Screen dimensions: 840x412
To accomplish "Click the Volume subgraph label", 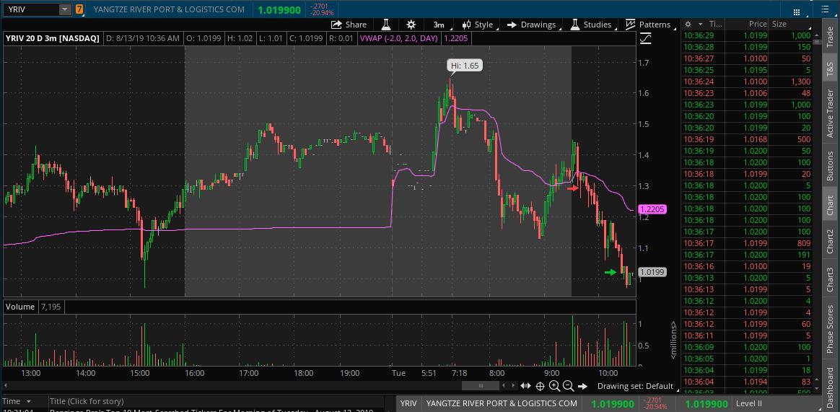I will pos(22,307).
